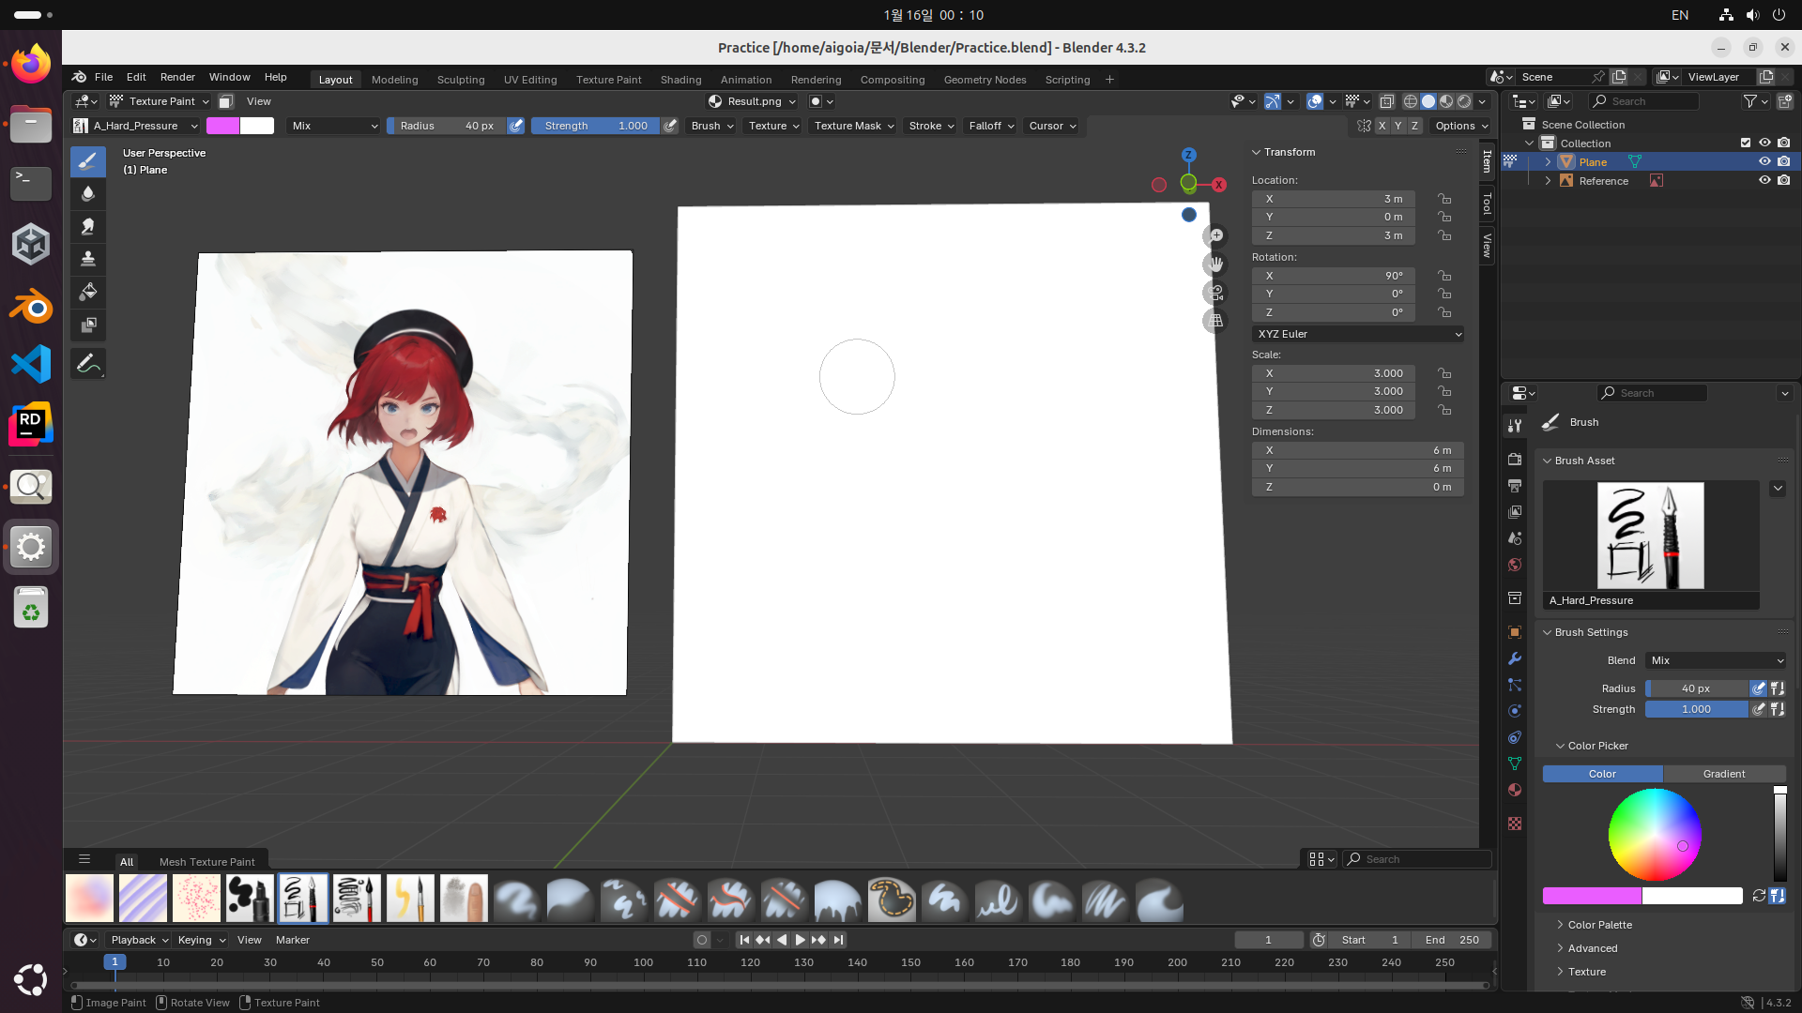The height and width of the screenshot is (1013, 1802).
Task: Open the Texture Paint mode dropdown
Action: pos(160,101)
